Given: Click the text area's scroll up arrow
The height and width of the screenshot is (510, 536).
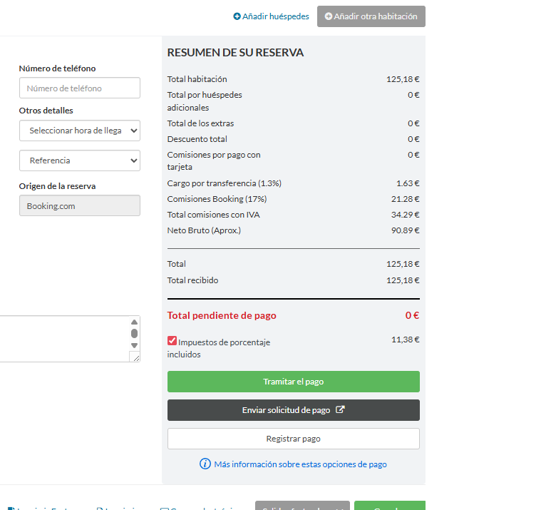Looking at the screenshot, I should [134, 322].
